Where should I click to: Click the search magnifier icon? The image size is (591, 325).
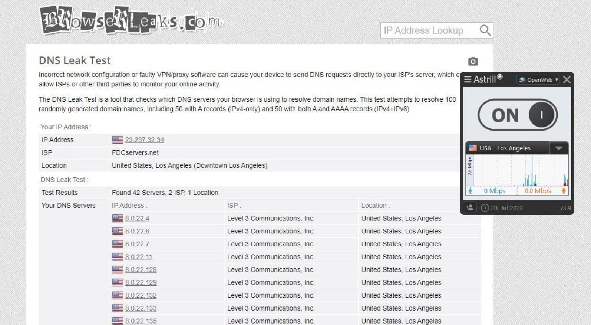(485, 30)
